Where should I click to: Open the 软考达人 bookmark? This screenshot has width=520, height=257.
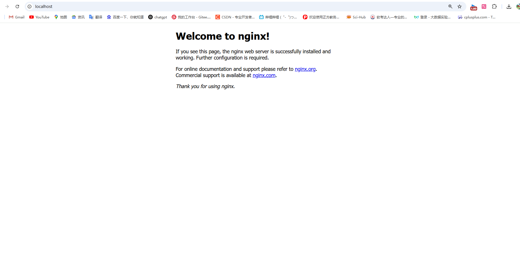click(389, 17)
